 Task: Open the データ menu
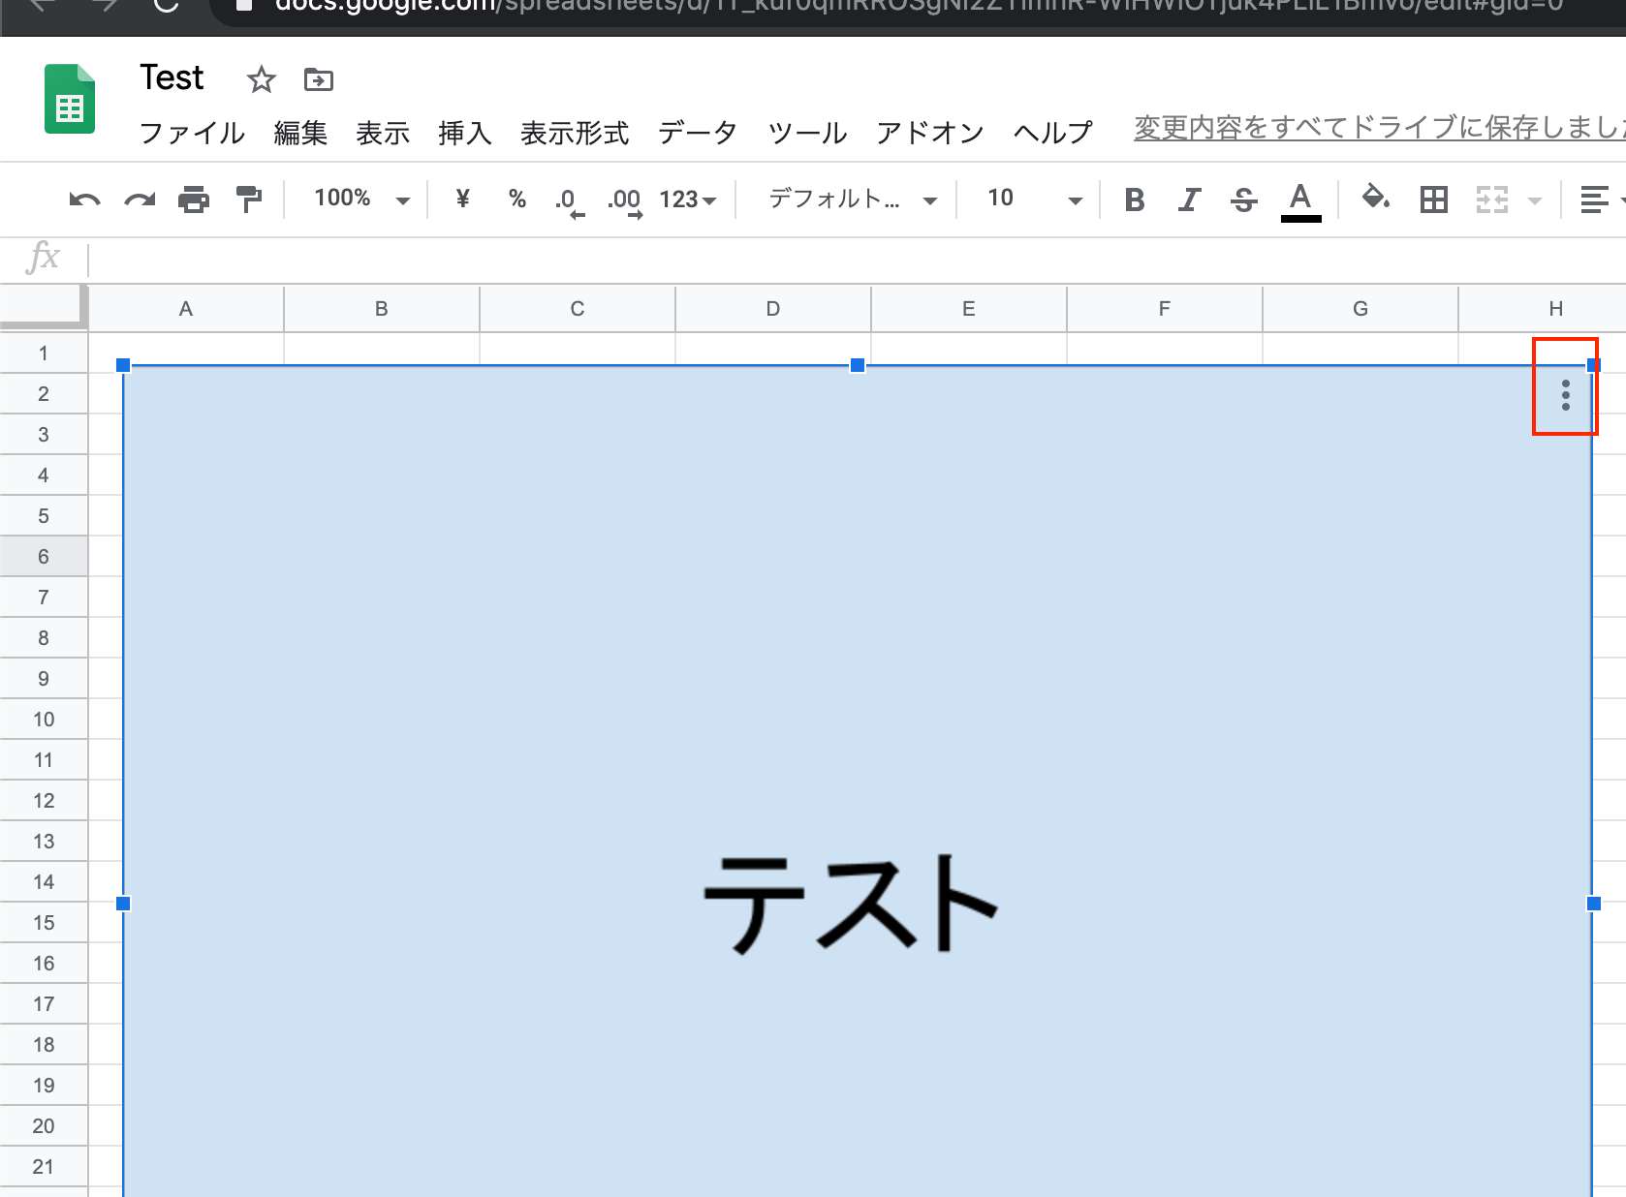[698, 133]
